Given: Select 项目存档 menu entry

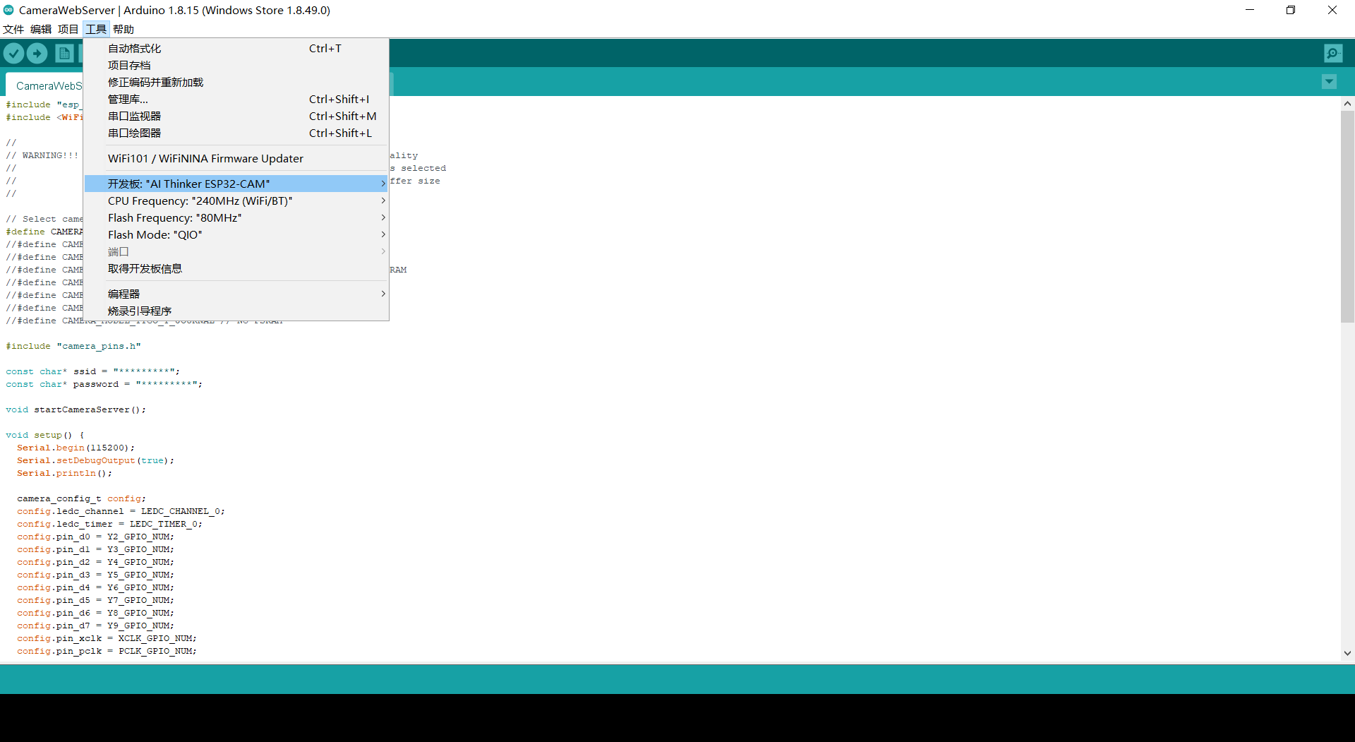Looking at the screenshot, I should pos(236,66).
